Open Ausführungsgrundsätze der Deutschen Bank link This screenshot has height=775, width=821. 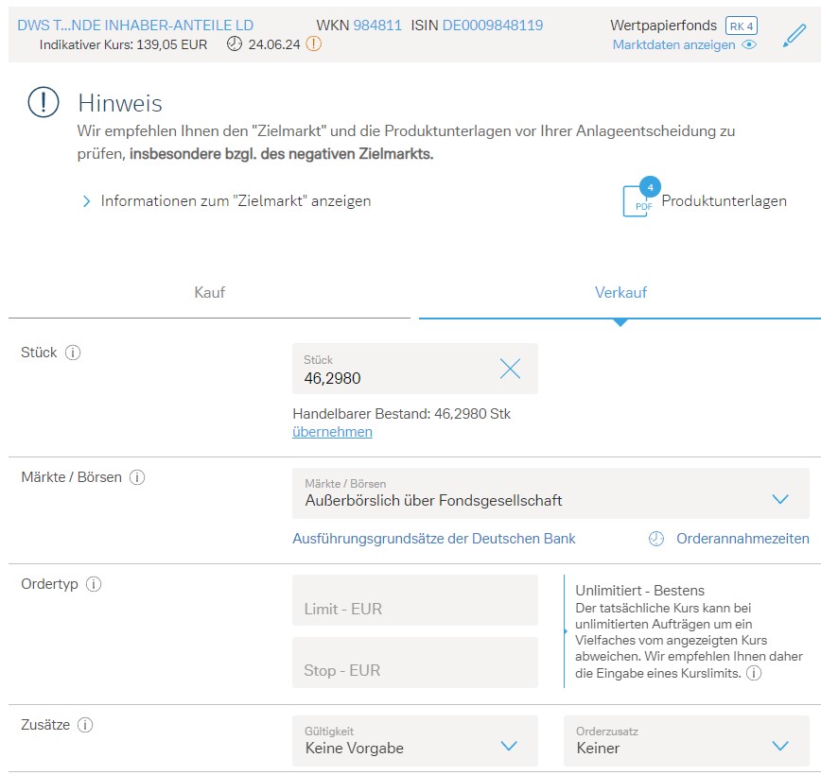coord(434,539)
